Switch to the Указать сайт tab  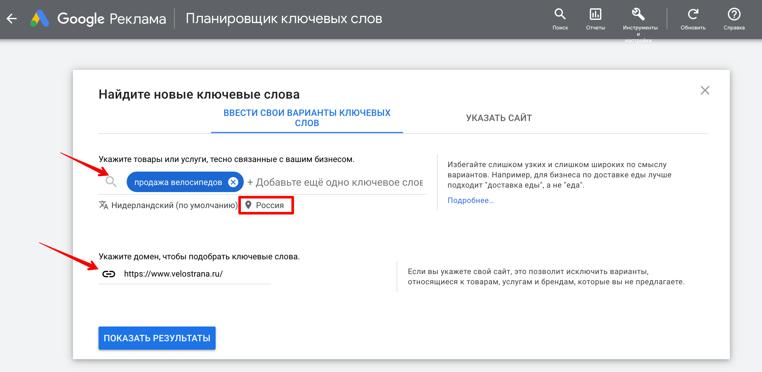(x=499, y=118)
